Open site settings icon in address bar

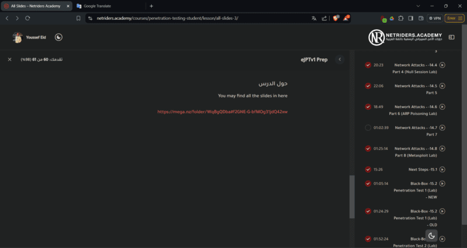pyautogui.click(x=90, y=18)
